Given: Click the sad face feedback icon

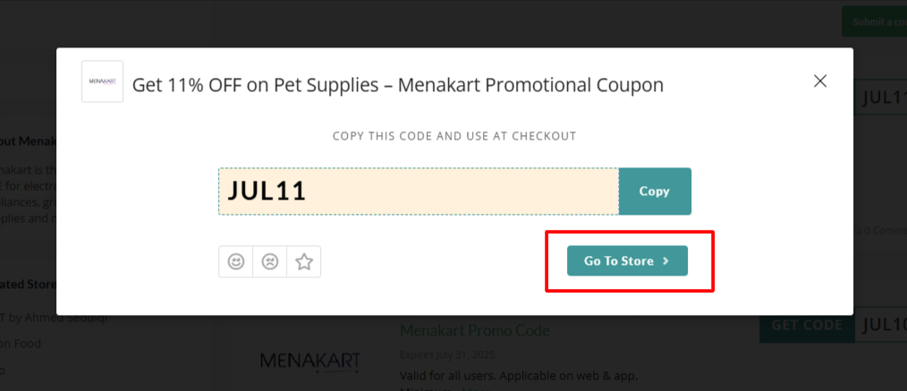Looking at the screenshot, I should [x=269, y=261].
